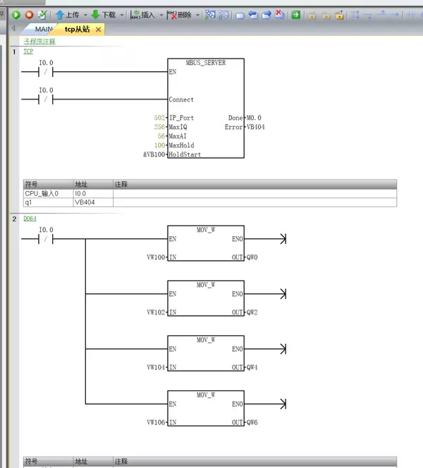Screen dimensions: 423x468
Task: Open the 上传 dropdown arrow
Action: (85, 15)
